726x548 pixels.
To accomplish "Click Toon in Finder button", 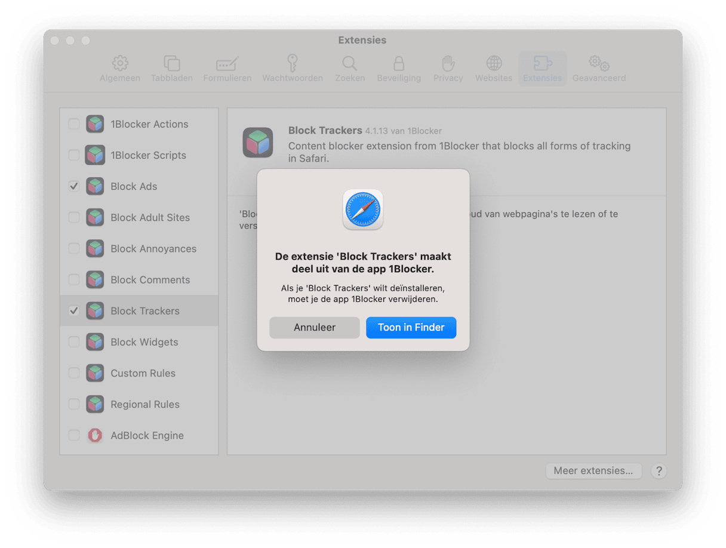I will tap(411, 327).
